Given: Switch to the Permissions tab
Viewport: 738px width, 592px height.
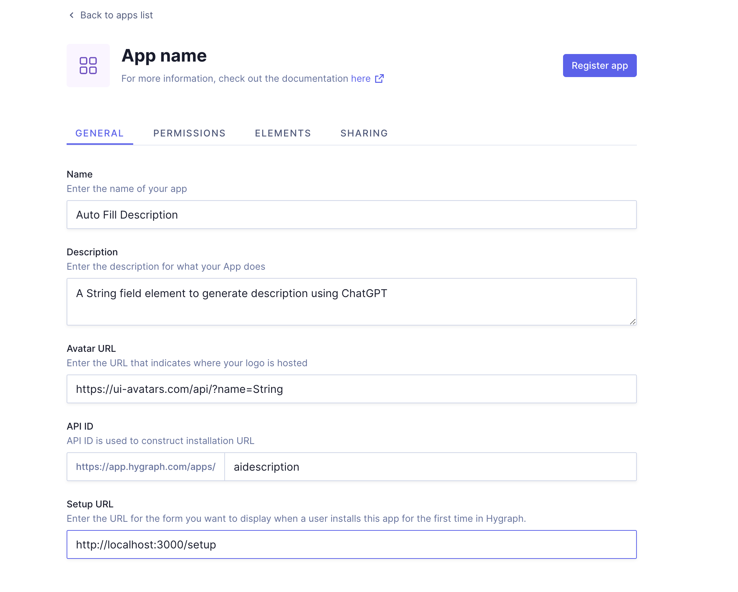Looking at the screenshot, I should pyautogui.click(x=189, y=133).
